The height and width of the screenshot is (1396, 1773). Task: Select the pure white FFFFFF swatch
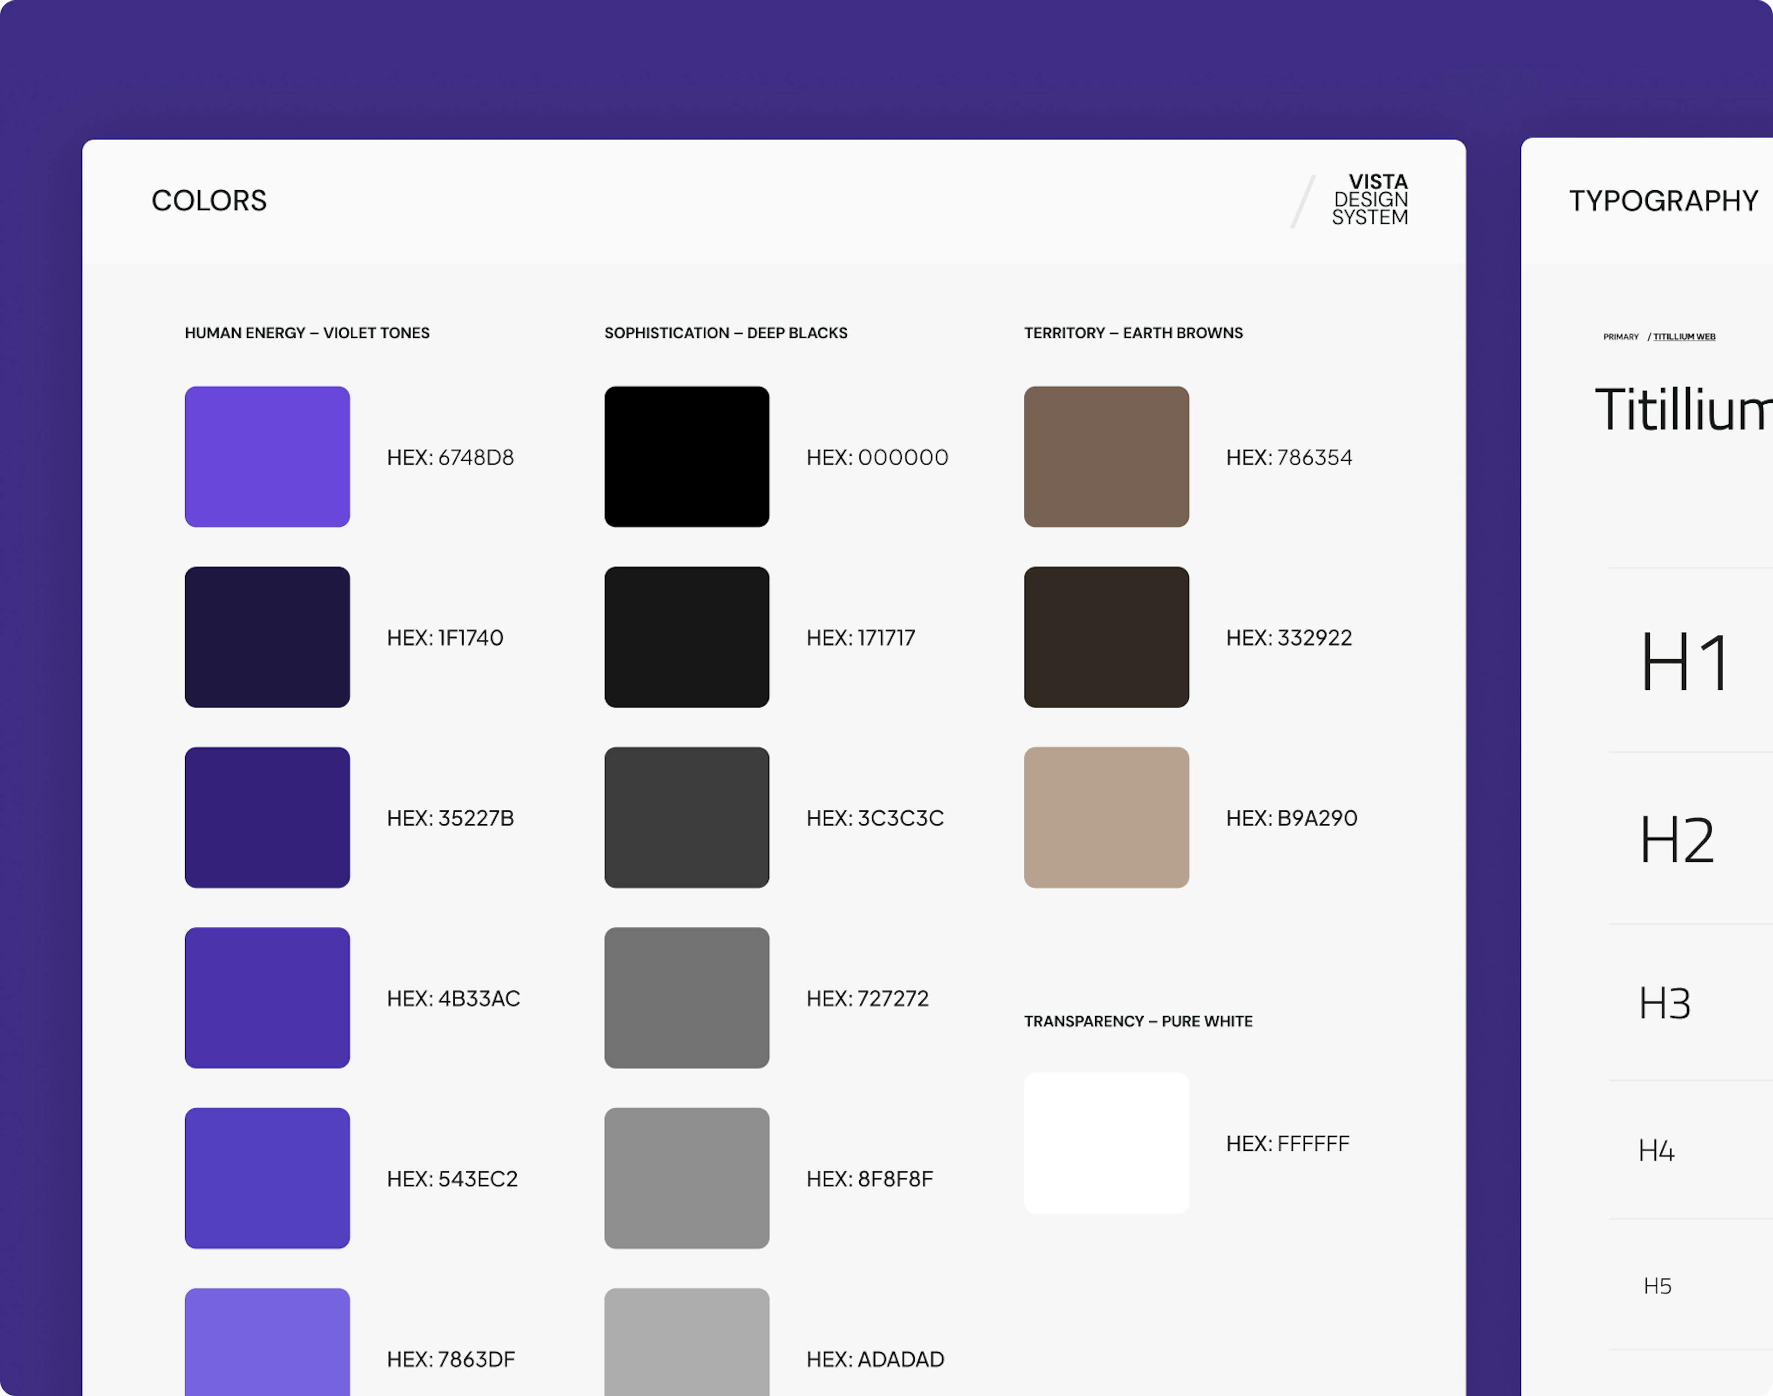tap(1106, 1142)
